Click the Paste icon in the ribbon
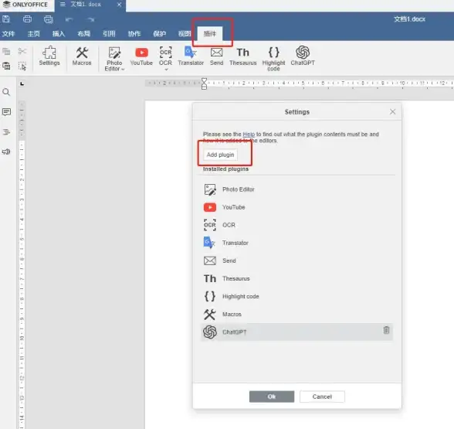Viewport: 454px width, 429px height. (x=6, y=66)
